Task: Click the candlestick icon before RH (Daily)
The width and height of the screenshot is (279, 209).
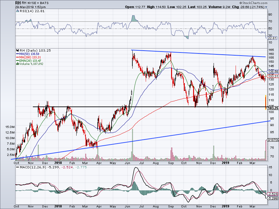Action: pyautogui.click(x=17, y=50)
